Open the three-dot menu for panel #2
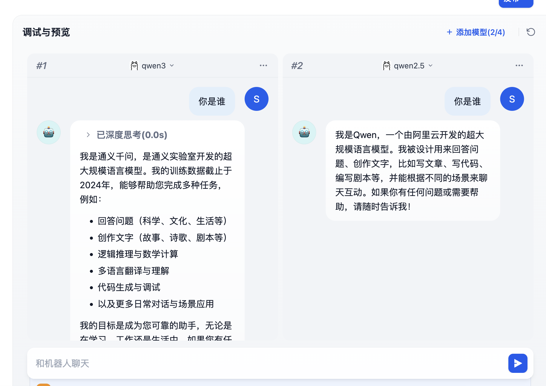The image size is (546, 386). point(519,65)
